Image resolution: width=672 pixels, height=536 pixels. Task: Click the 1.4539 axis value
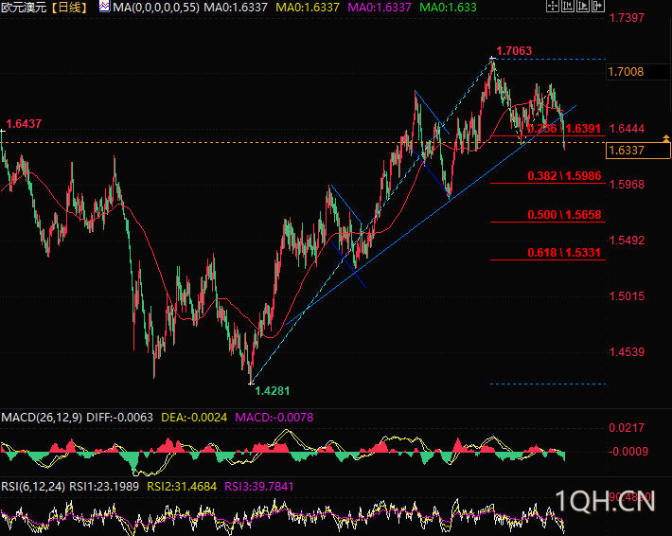(x=627, y=352)
